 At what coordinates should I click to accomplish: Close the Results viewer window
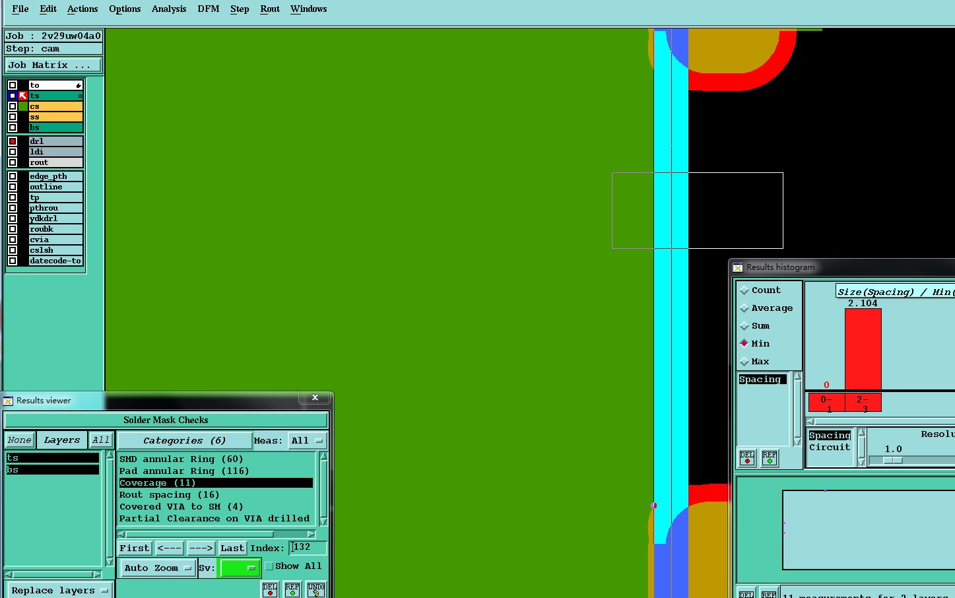point(315,397)
